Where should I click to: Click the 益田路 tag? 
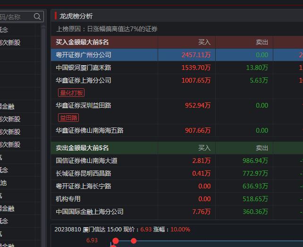(68, 118)
